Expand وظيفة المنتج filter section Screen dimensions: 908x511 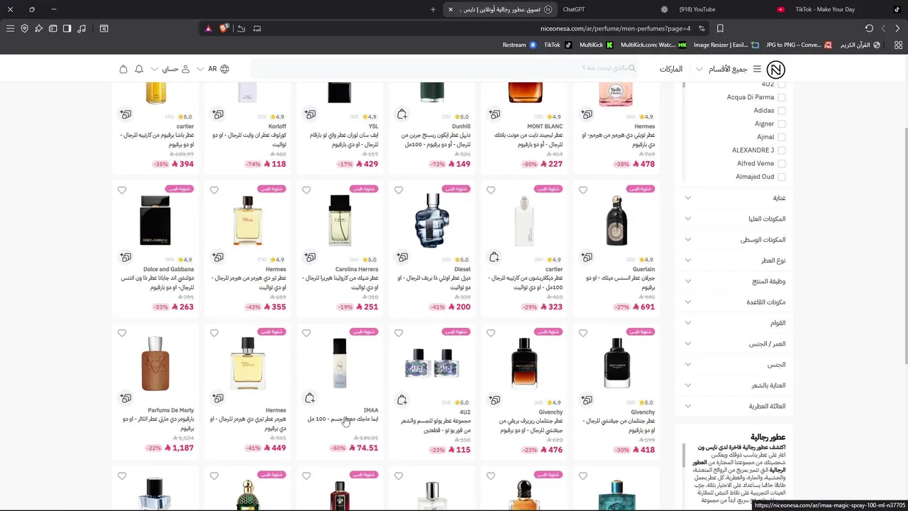click(735, 281)
